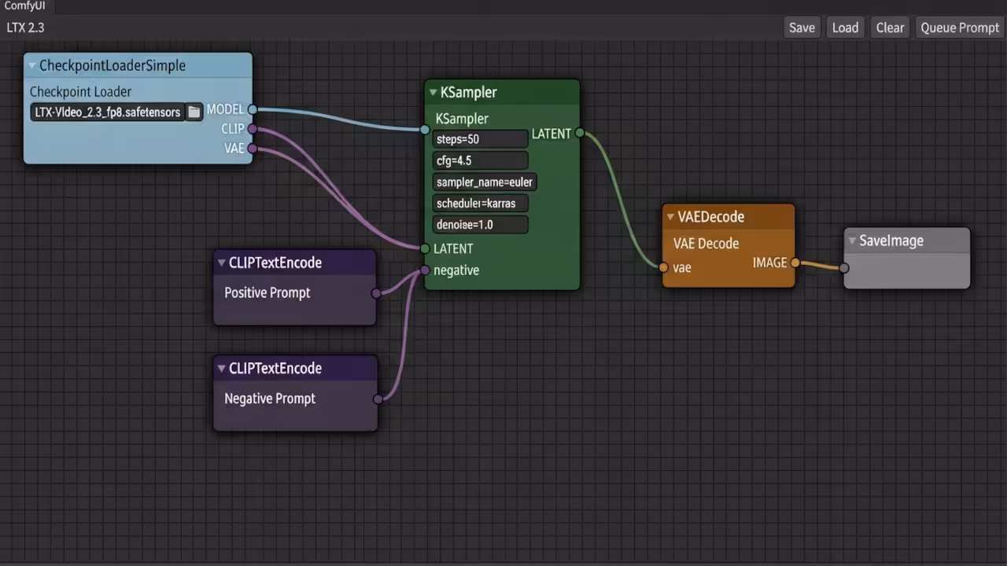The image size is (1007, 566).
Task: Edit the denoise=1.0 field
Action: click(x=480, y=224)
